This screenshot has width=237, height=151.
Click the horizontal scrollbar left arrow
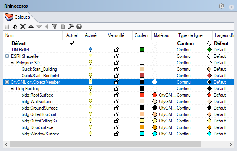click(x=6, y=145)
